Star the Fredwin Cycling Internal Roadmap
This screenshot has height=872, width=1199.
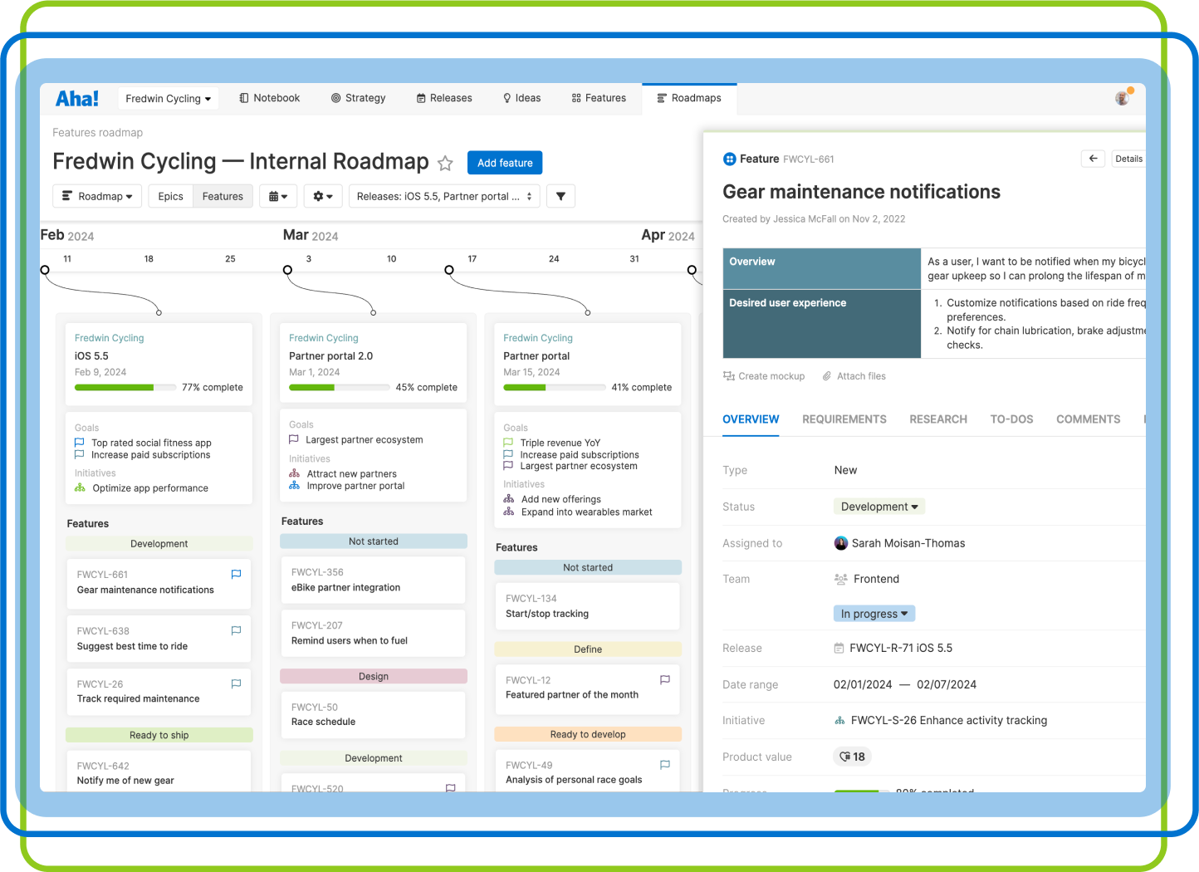point(445,164)
